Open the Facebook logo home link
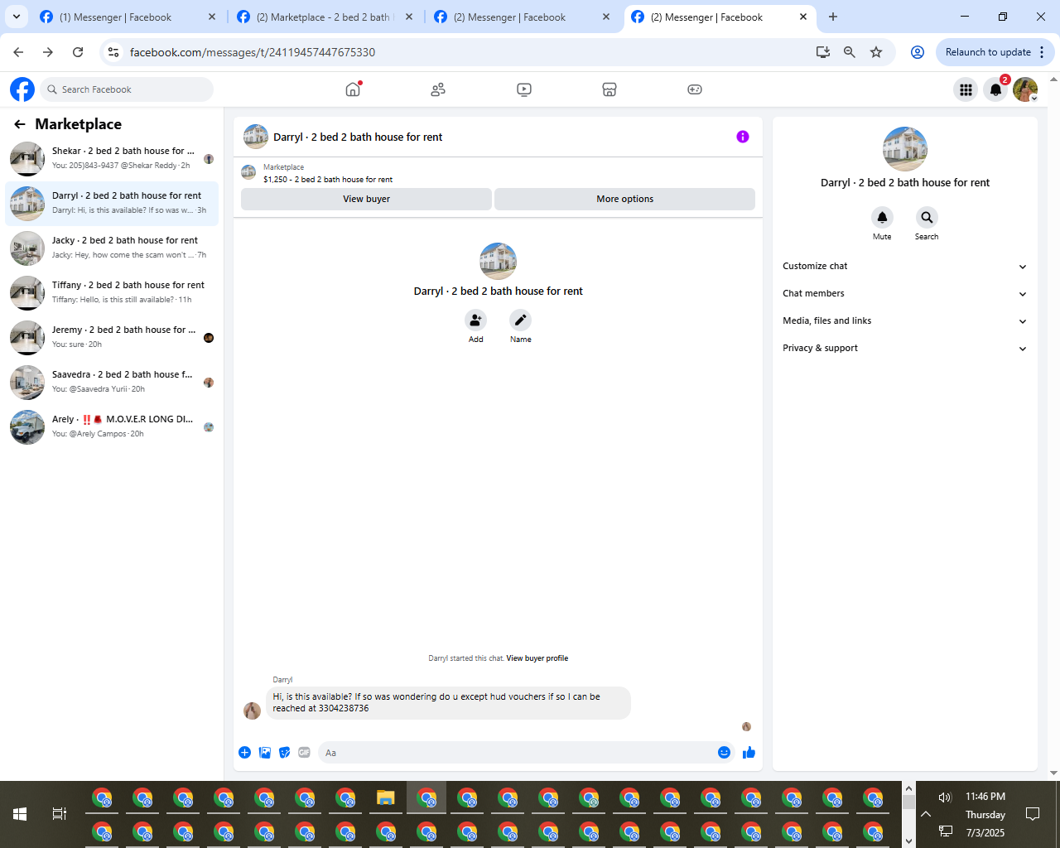The width and height of the screenshot is (1060, 848). pyautogui.click(x=22, y=89)
